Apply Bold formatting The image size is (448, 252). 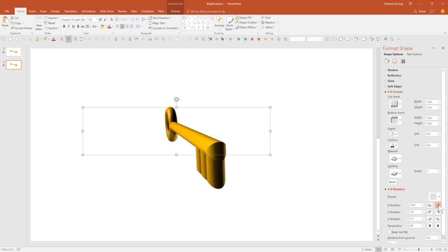[64, 27]
